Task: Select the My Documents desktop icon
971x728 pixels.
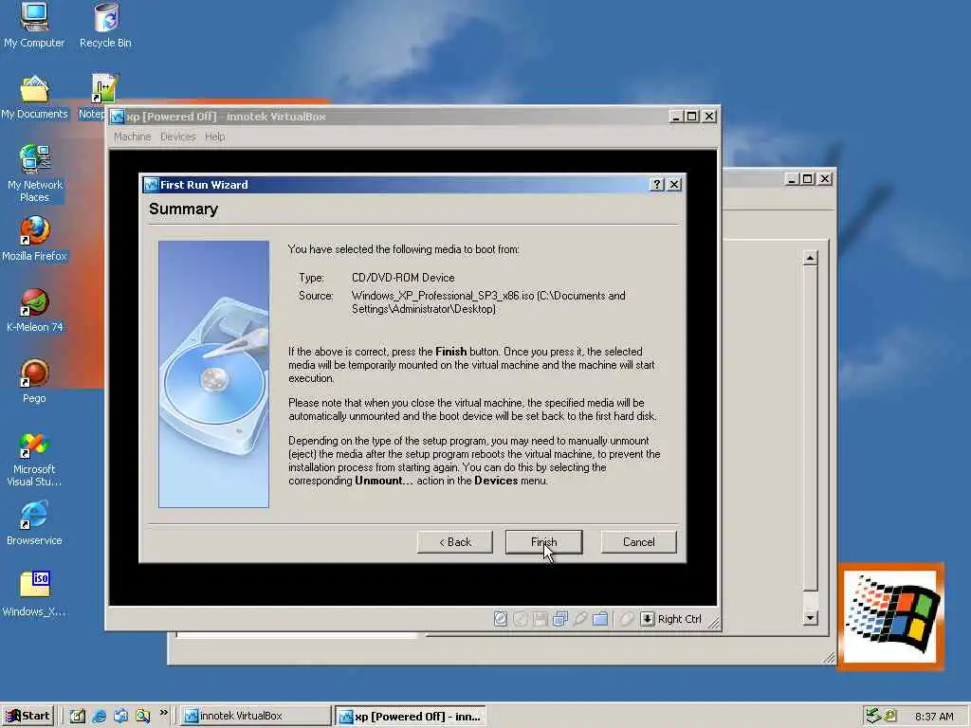Action: click(34, 98)
